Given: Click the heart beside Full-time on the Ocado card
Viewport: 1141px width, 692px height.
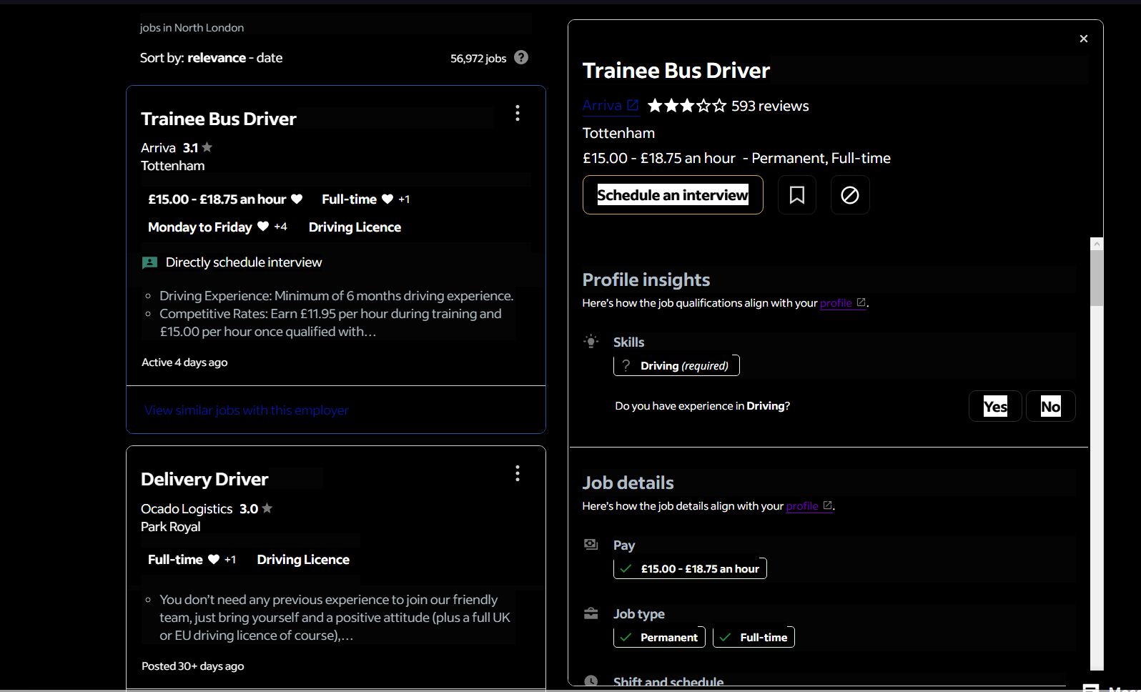Looking at the screenshot, I should point(213,560).
